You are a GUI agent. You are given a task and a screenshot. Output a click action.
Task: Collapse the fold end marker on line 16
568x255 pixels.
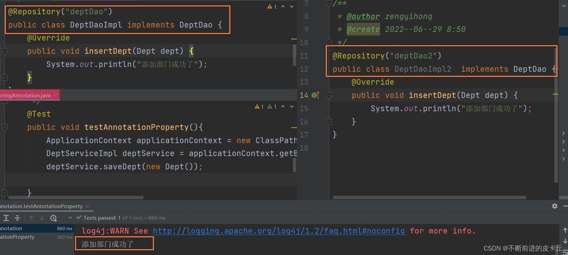tap(329, 121)
